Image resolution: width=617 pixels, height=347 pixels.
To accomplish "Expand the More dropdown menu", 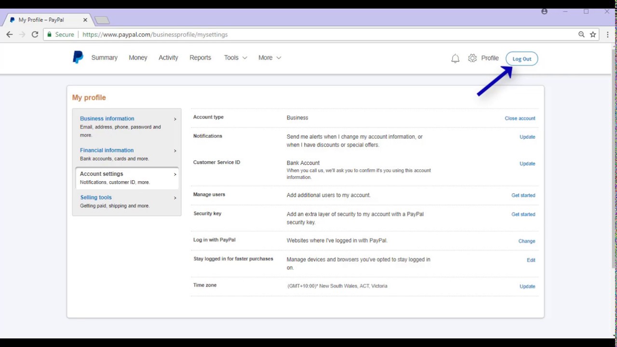I will [x=269, y=57].
